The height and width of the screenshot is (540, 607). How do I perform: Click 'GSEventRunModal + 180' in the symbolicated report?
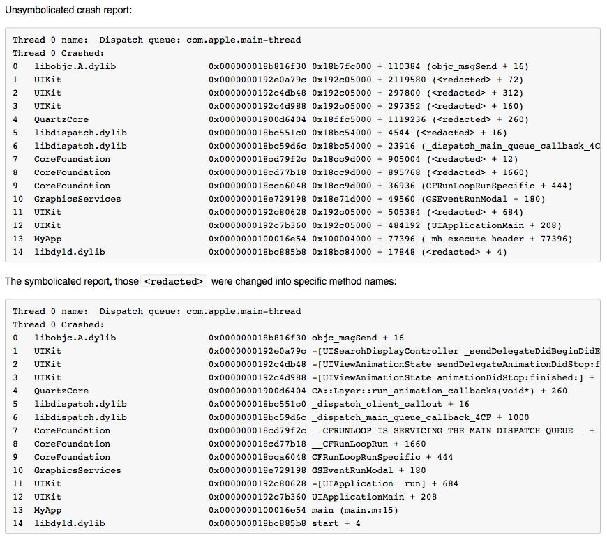click(x=369, y=470)
